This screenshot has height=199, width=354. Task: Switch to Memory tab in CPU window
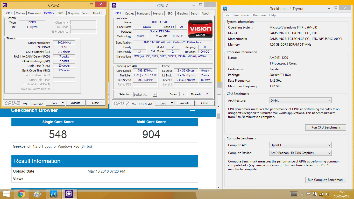(x=158, y=13)
